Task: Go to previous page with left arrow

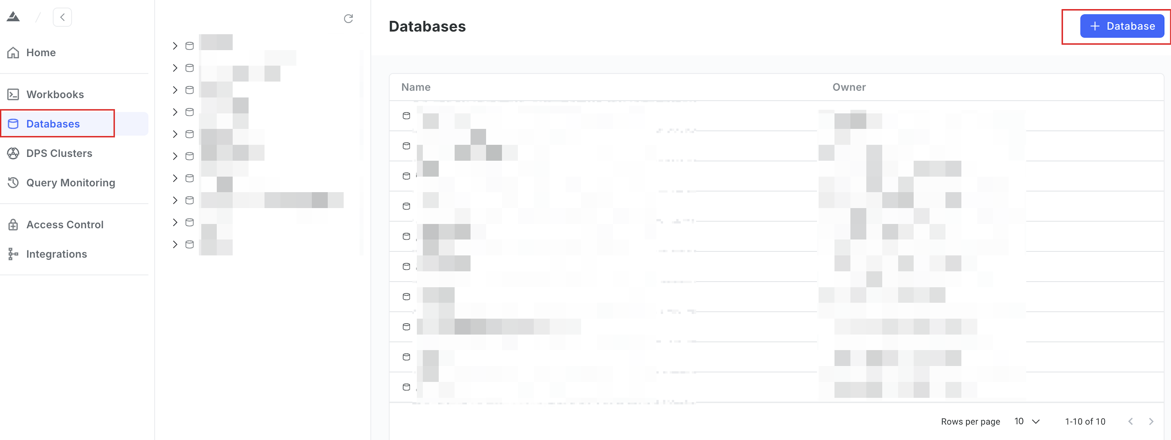Action: tap(1130, 422)
